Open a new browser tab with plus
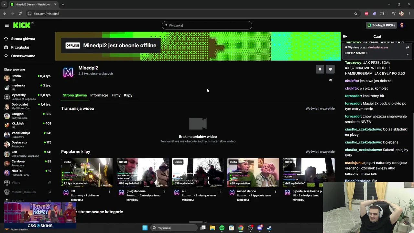 [63, 5]
